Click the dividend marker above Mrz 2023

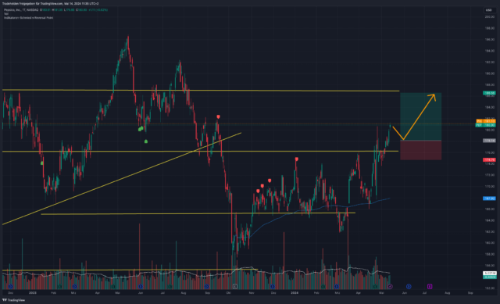tap(75, 287)
